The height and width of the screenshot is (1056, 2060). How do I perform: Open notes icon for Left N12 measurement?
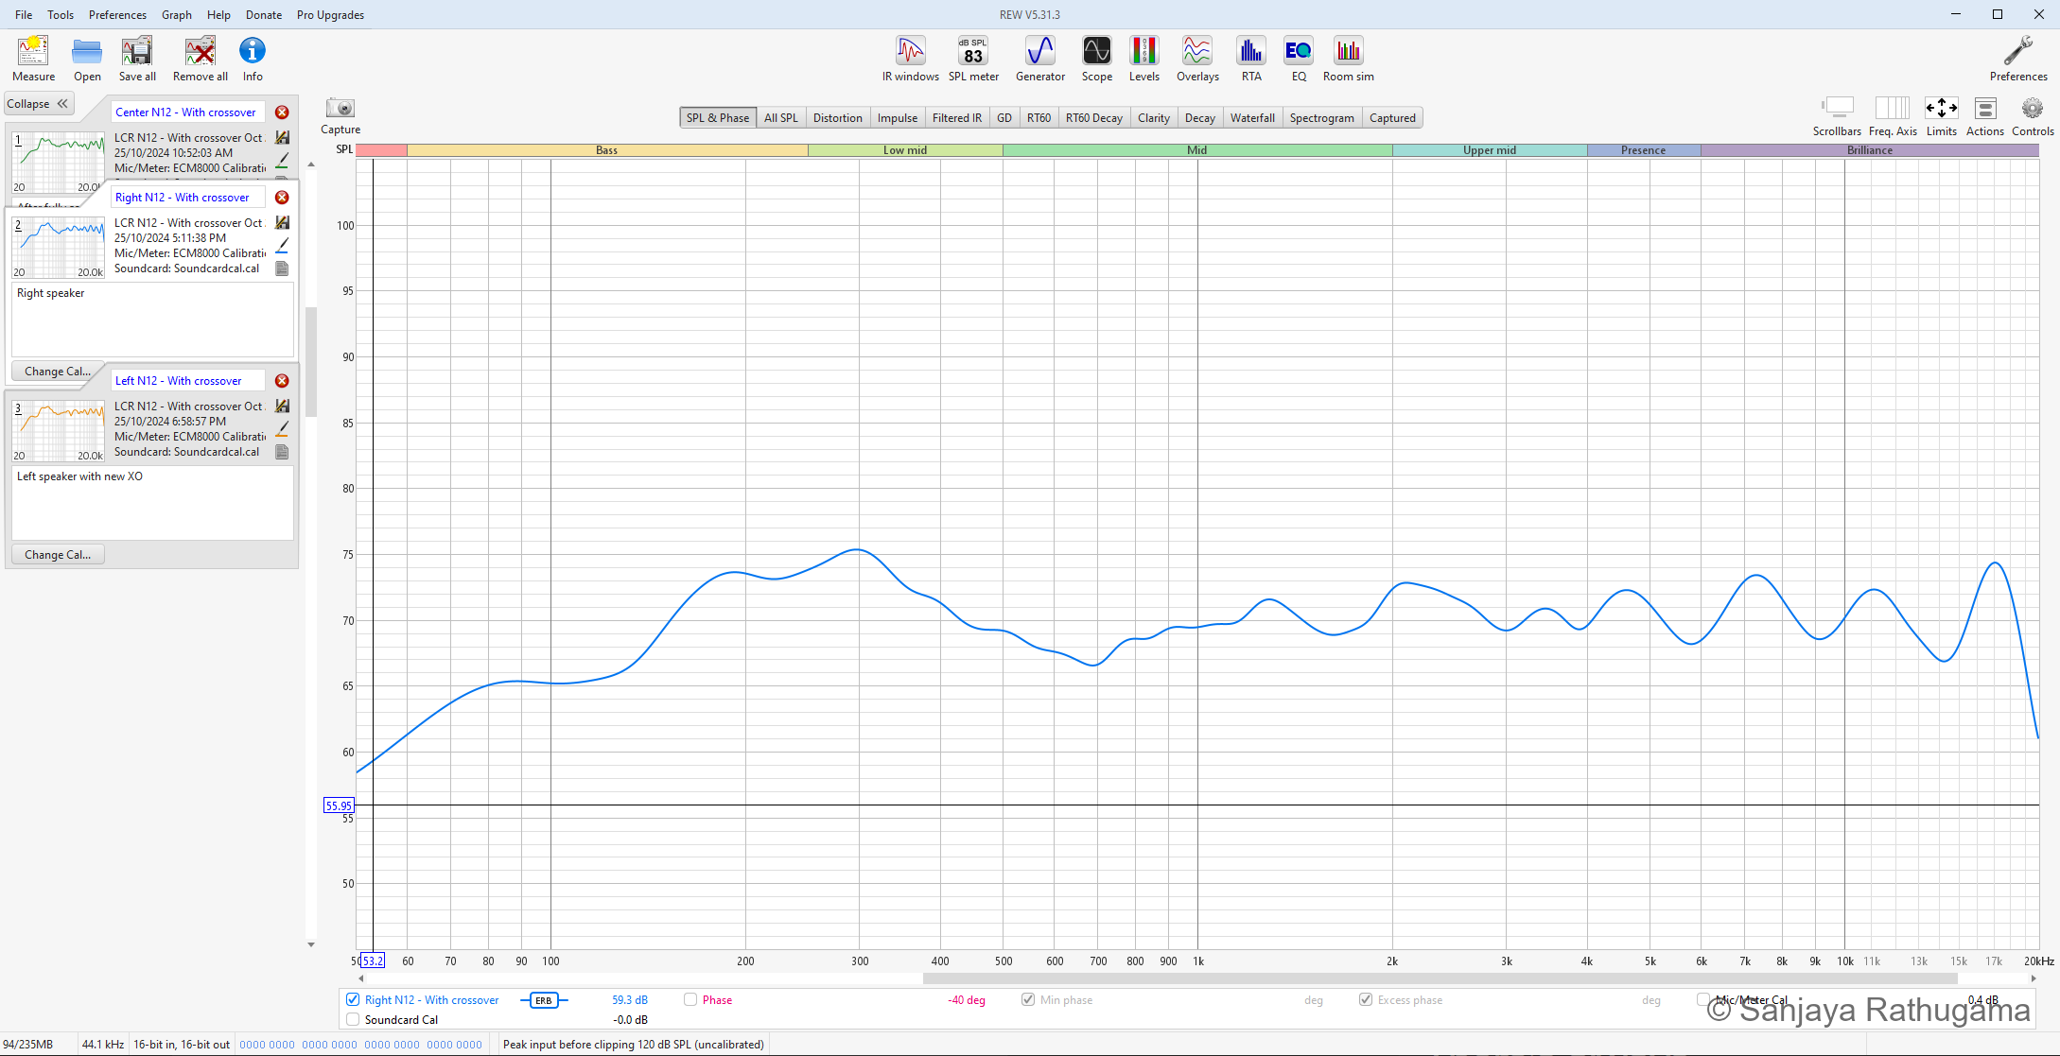pyautogui.click(x=282, y=452)
